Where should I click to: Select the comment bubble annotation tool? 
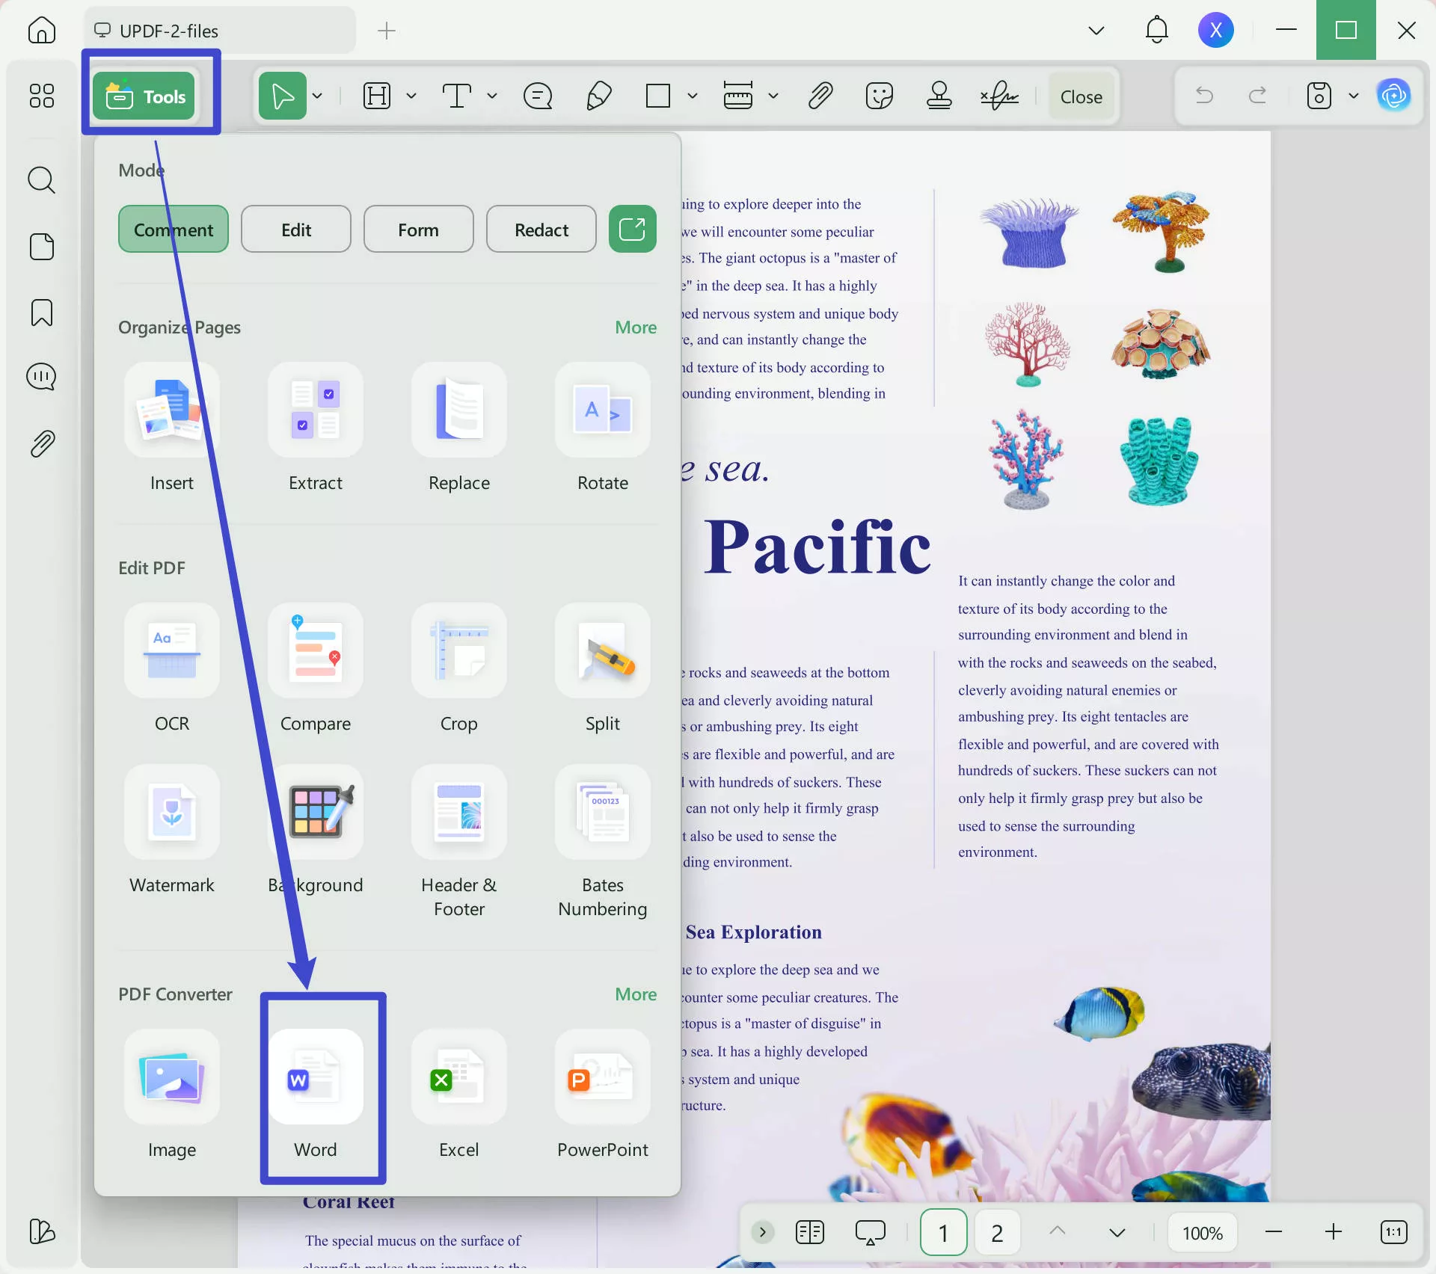[x=538, y=96]
